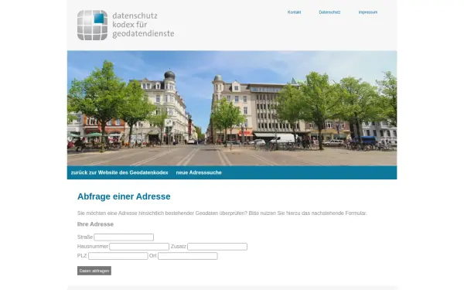
Task: Open the Datenschutz link in header
Action: [x=329, y=12]
